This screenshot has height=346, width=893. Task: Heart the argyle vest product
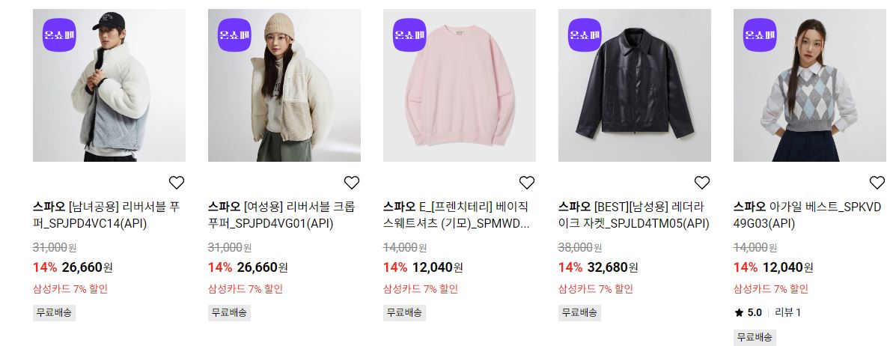point(877,183)
